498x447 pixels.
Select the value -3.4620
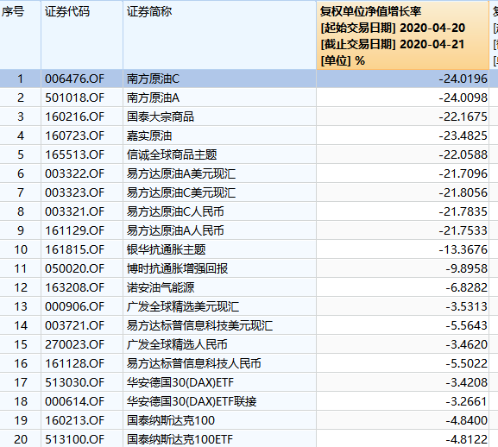(467, 345)
